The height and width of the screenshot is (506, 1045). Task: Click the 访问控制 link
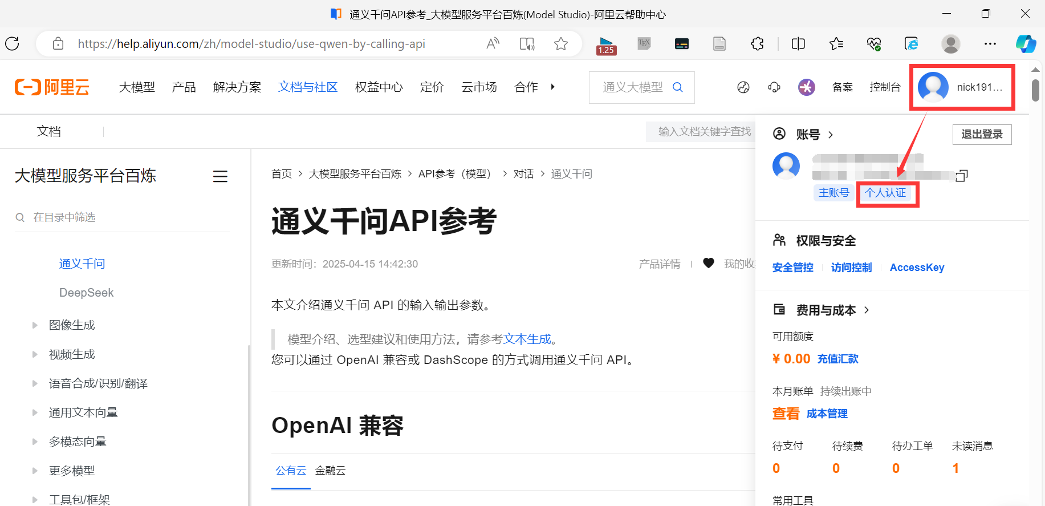[851, 268]
